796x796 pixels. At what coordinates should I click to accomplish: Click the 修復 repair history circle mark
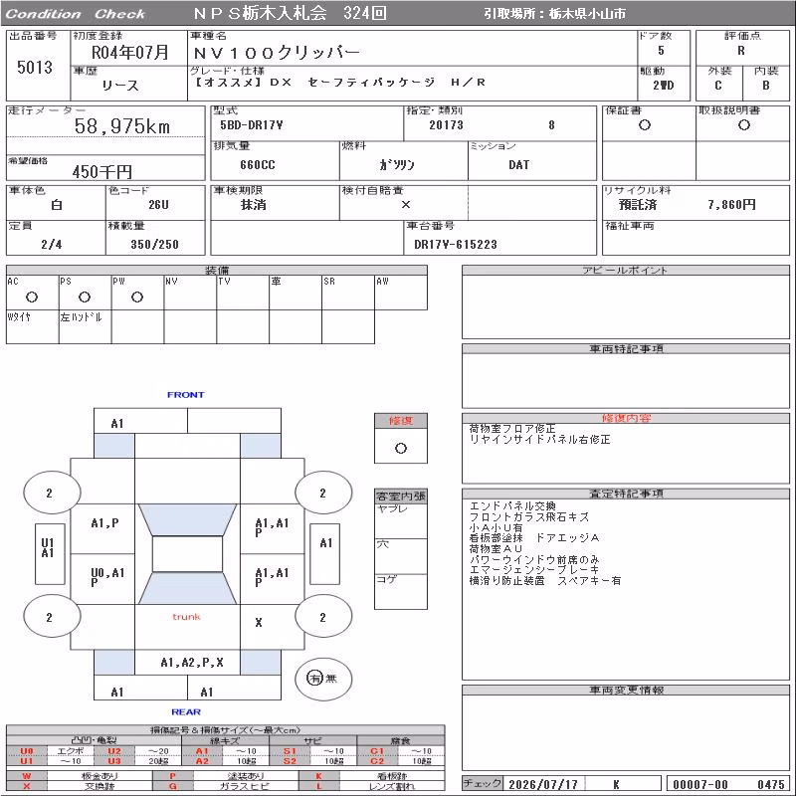(401, 449)
